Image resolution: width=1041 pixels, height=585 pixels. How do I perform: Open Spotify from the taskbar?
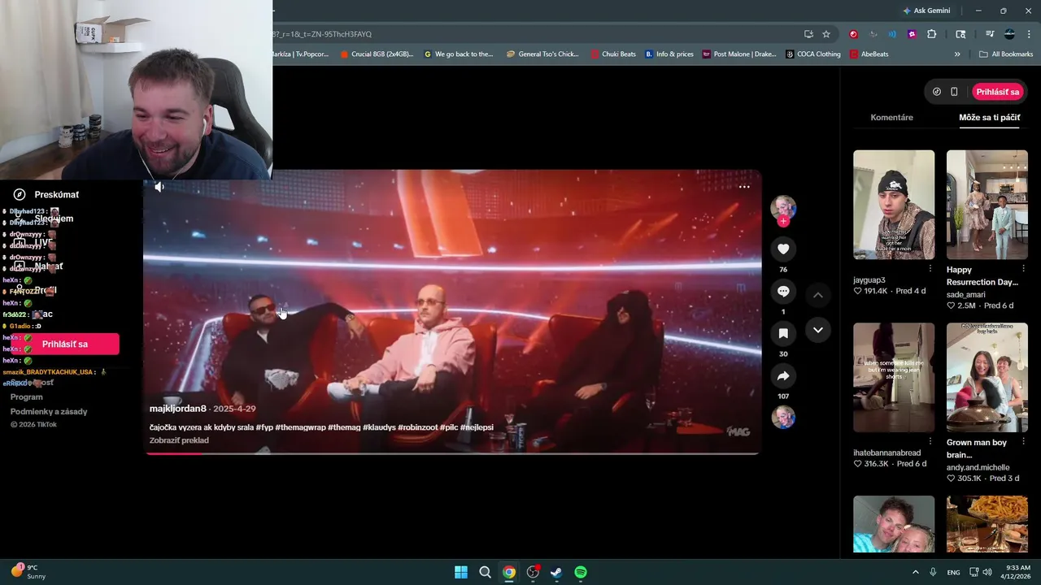coord(581,572)
